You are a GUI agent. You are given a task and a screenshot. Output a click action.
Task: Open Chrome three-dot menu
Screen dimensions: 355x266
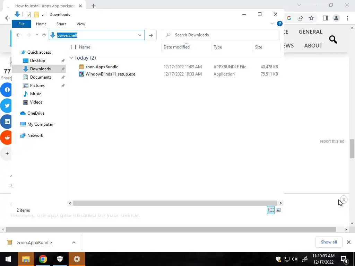point(347,18)
